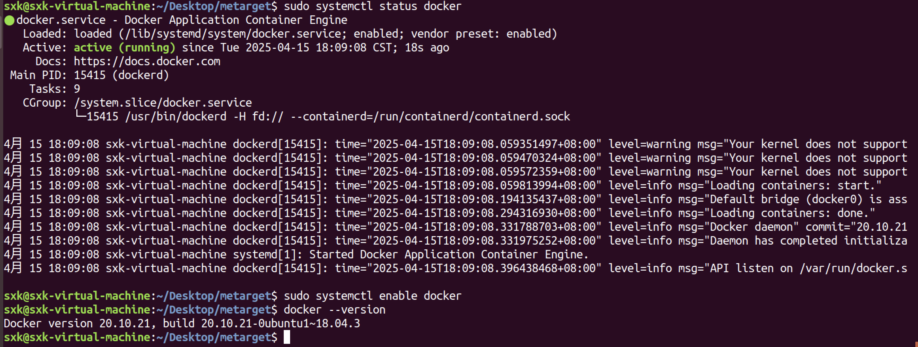Click the green "active (running)" status text
The width and height of the screenshot is (918, 347).
[124, 47]
